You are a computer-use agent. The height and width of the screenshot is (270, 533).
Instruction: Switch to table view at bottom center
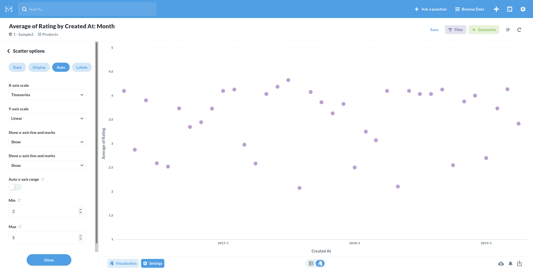311,263
